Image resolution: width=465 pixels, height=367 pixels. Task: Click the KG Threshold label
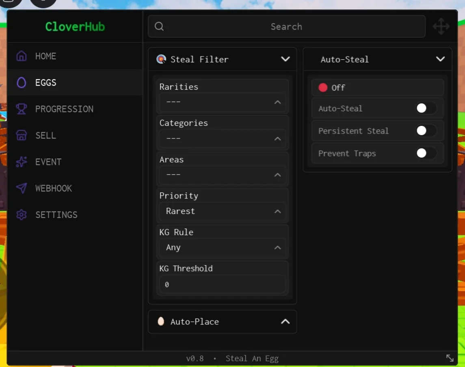pos(186,268)
